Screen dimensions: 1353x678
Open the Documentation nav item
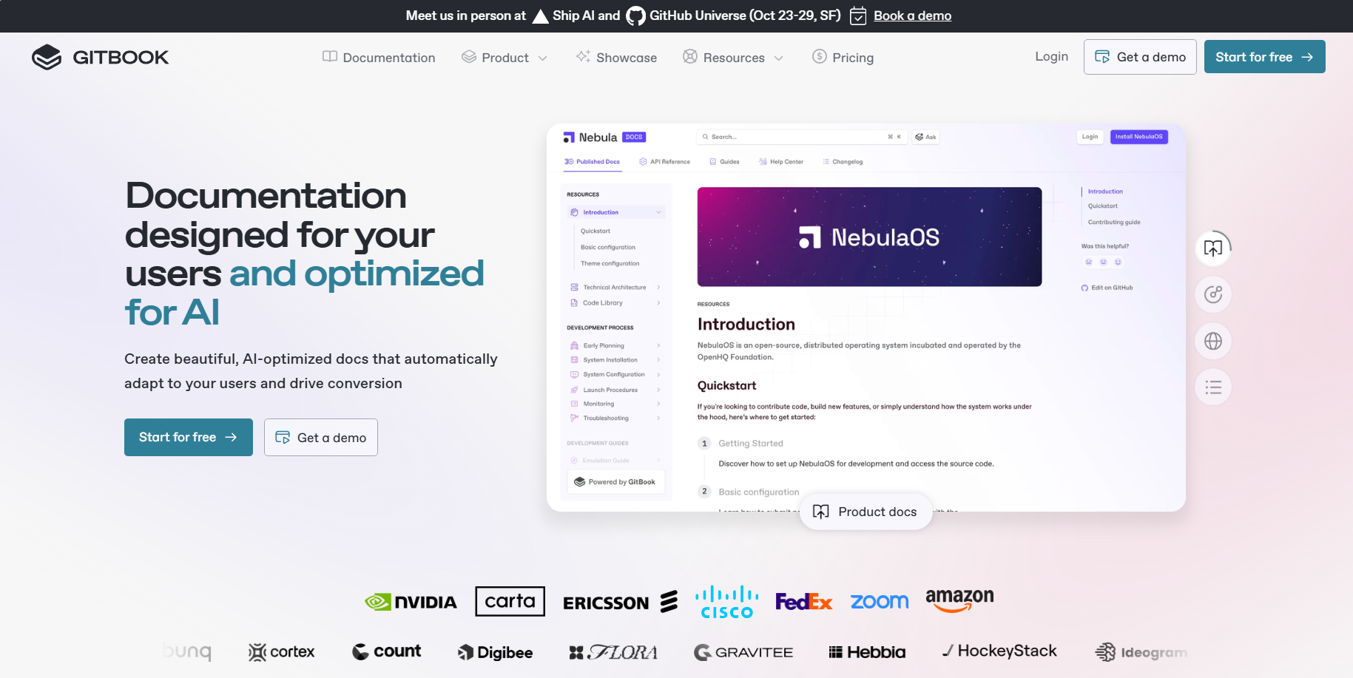(379, 57)
